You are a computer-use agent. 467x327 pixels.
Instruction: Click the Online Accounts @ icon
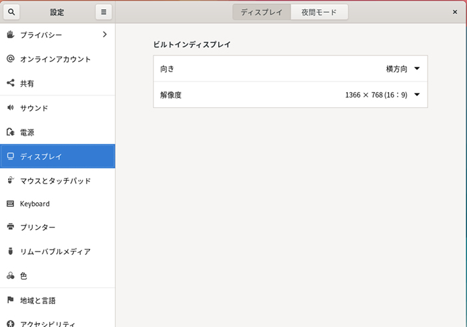(10, 59)
